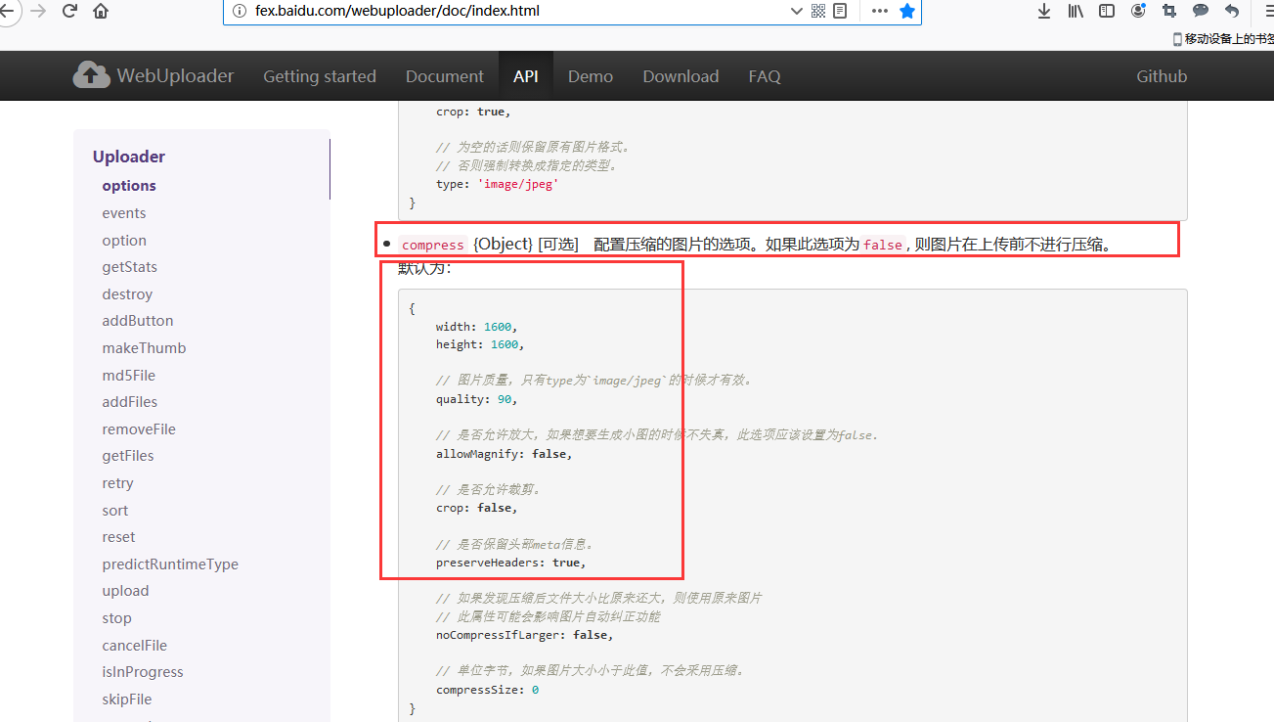Switch to the Demo navigation tab
Image resolution: width=1274 pixels, height=722 pixels.
(x=590, y=75)
